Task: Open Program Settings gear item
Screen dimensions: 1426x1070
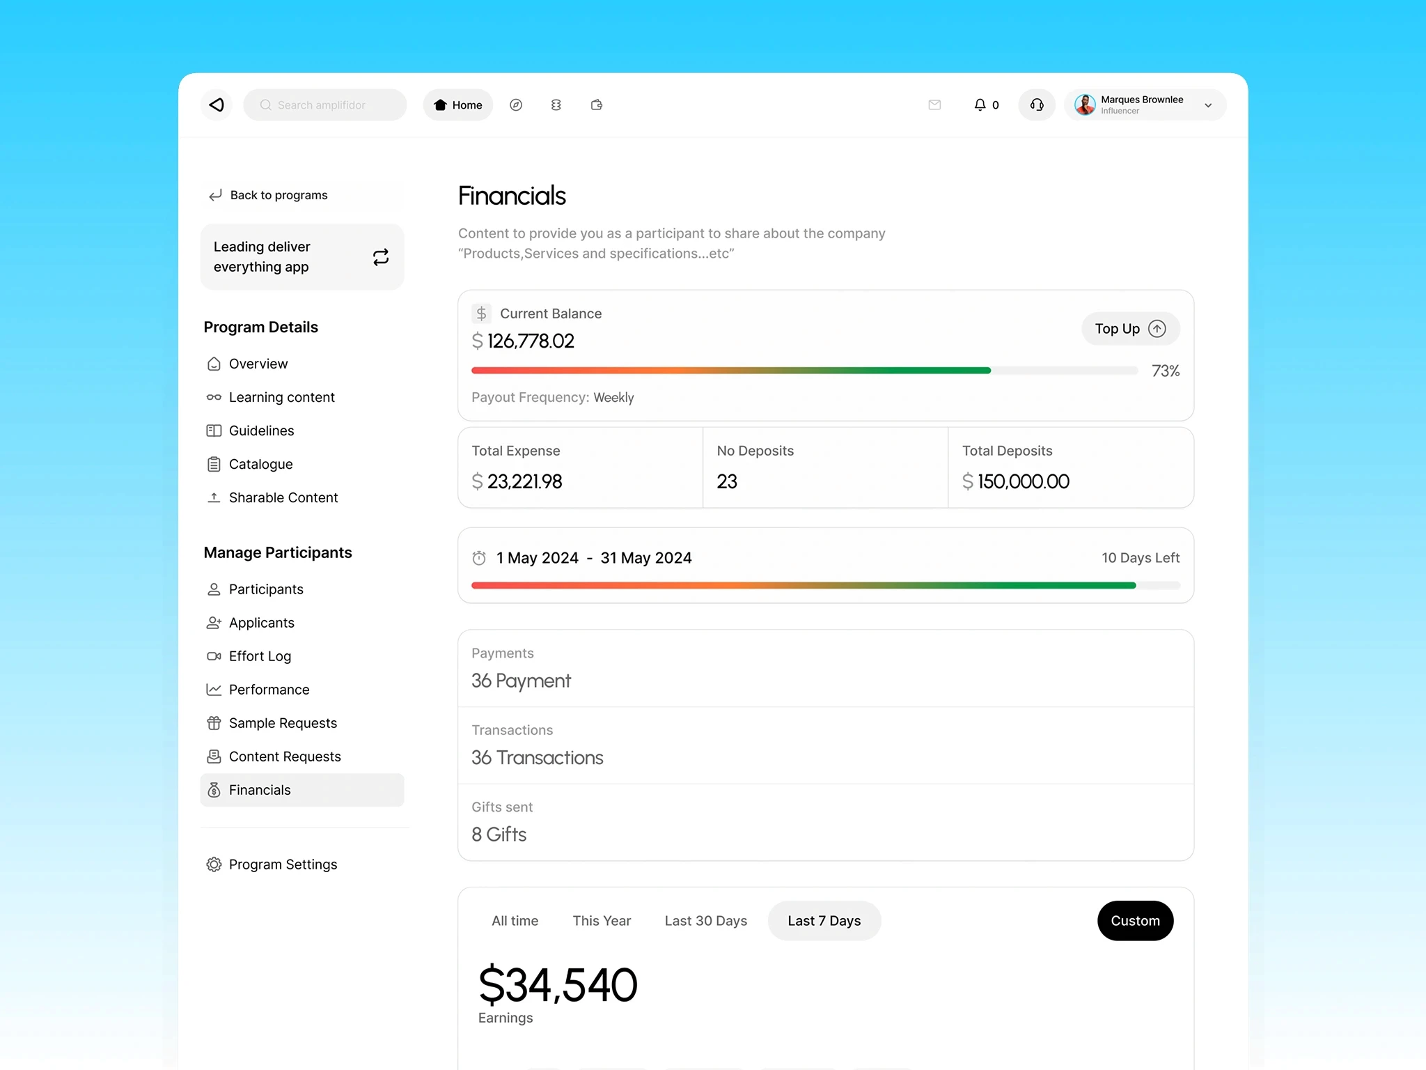Action: point(283,864)
